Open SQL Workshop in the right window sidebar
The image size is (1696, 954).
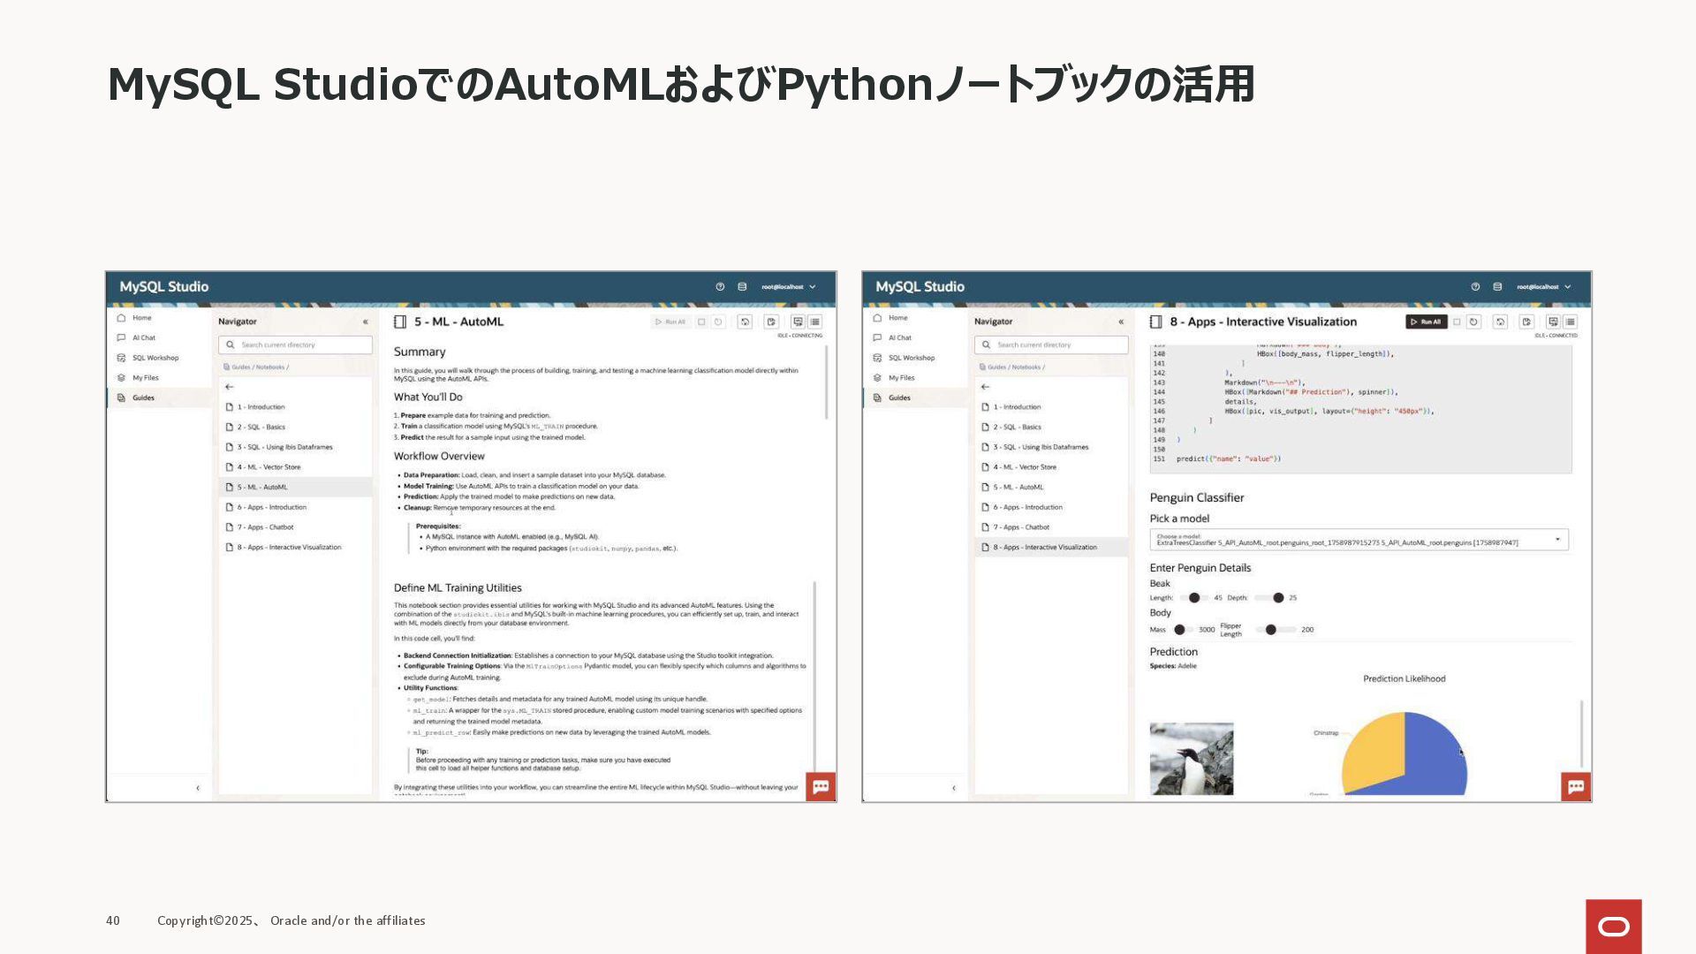(x=912, y=359)
